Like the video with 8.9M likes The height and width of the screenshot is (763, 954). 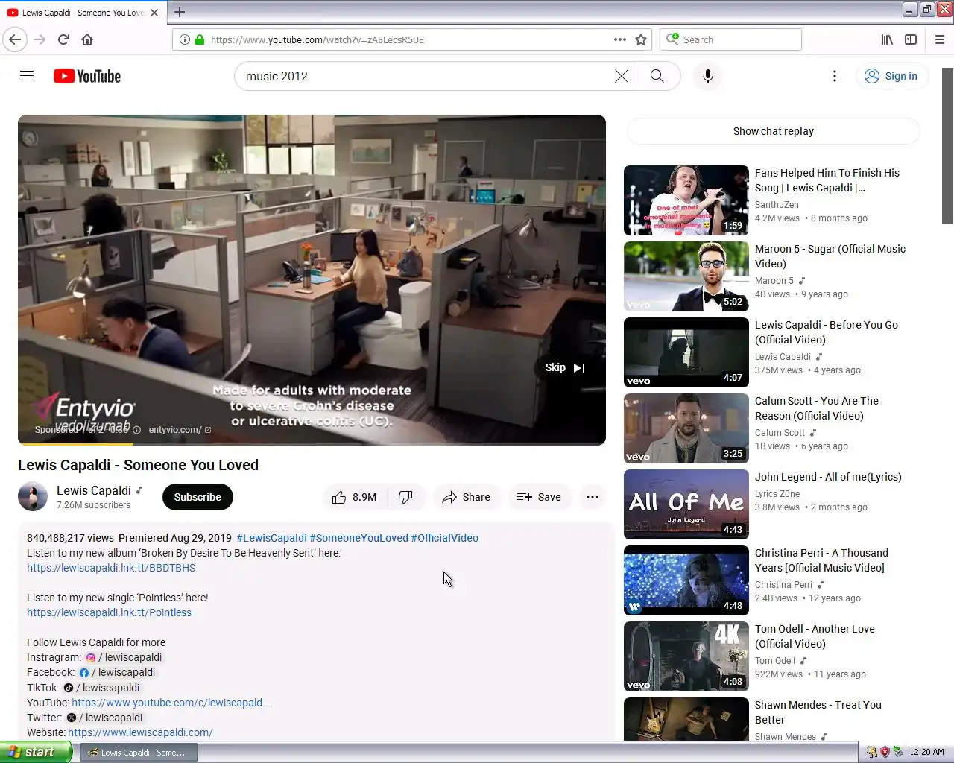355,497
